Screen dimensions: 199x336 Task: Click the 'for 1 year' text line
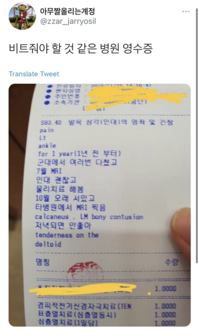pyautogui.click(x=80, y=153)
